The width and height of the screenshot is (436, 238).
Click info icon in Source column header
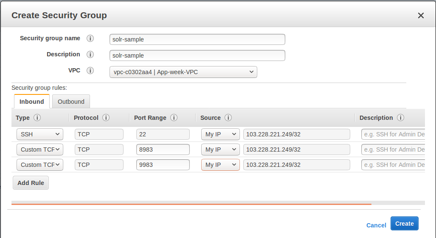point(228,118)
